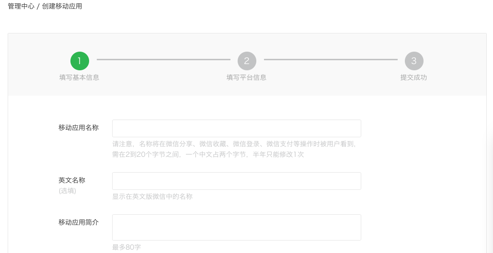Click the green step 1 circle

click(x=80, y=61)
